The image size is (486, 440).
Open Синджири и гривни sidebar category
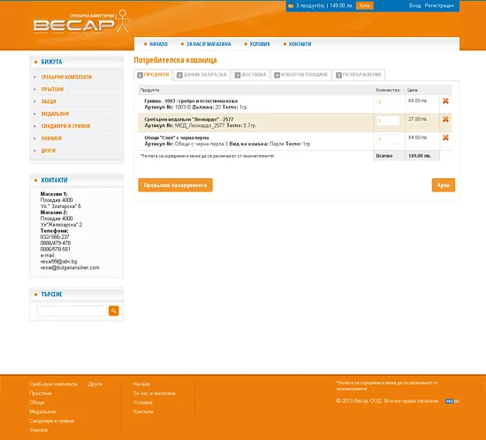[65, 126]
